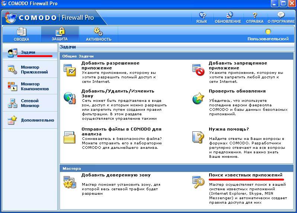297x213 pixels.
Task: Click the Мастера section header
Action: pos(176,168)
